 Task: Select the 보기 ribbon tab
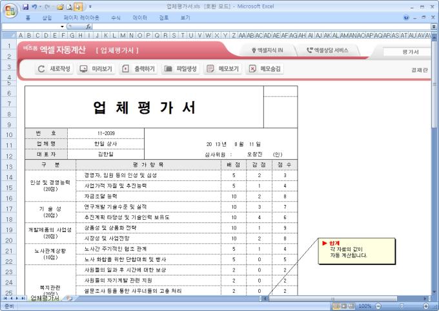pos(185,18)
